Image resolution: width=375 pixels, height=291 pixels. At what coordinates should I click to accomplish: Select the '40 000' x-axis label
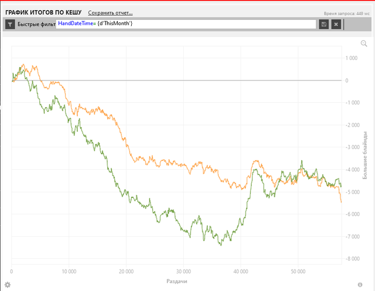[x=241, y=271]
